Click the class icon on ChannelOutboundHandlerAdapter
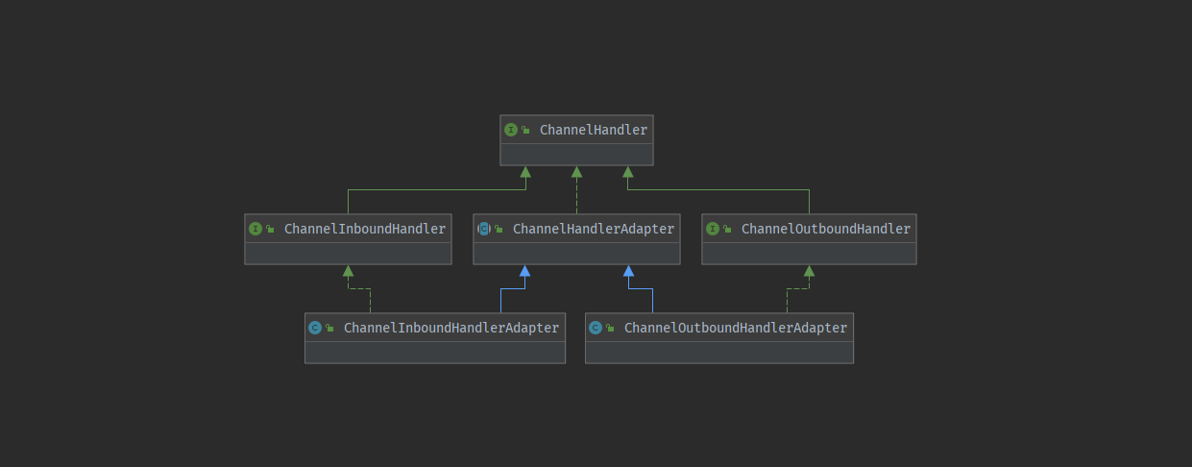1192x467 pixels. pyautogui.click(x=596, y=328)
